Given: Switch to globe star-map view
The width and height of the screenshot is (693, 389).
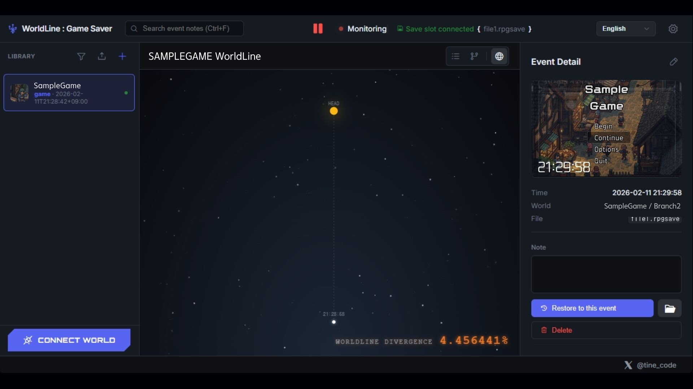Looking at the screenshot, I should point(499,57).
